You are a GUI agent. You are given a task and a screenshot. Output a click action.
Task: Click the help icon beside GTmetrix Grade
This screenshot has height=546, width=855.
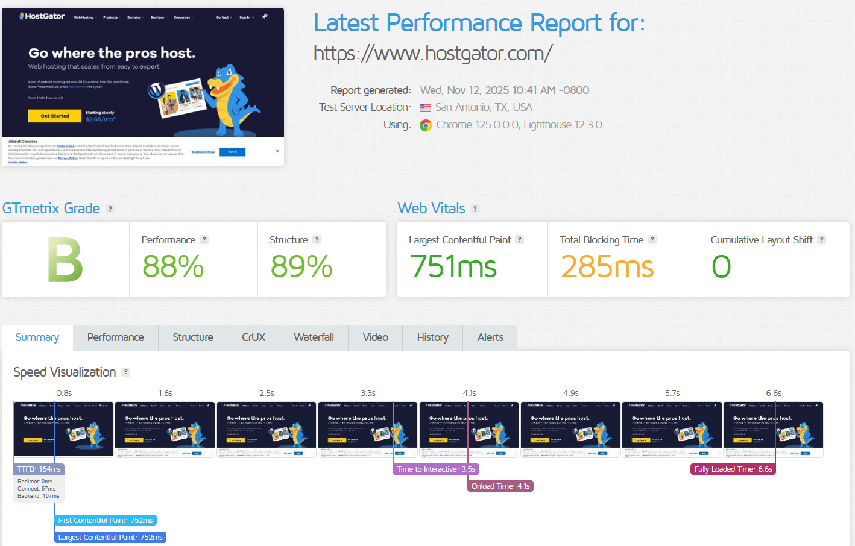point(110,209)
